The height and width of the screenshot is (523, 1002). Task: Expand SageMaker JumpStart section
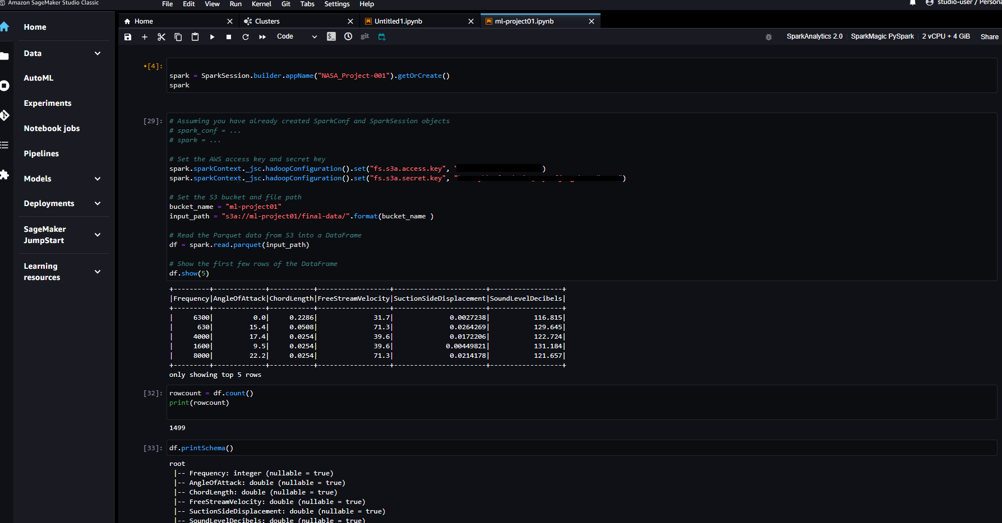coord(98,235)
